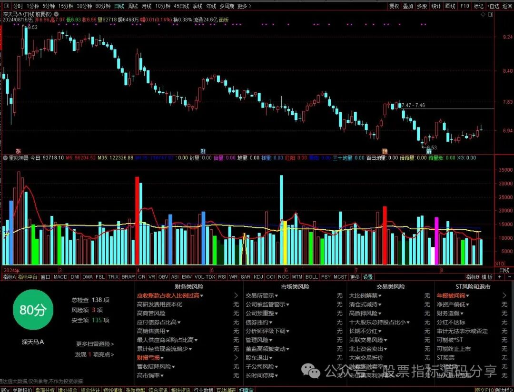Select the VOL-TDX indicator tab
The image size is (514, 392).
click(205, 277)
